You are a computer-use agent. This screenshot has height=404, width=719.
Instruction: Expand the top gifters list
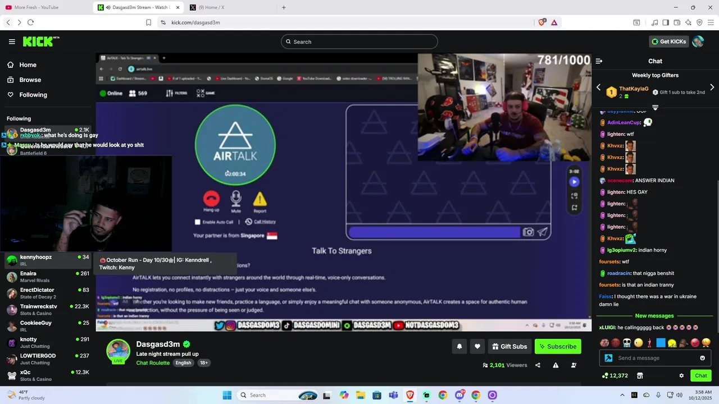tap(655, 107)
